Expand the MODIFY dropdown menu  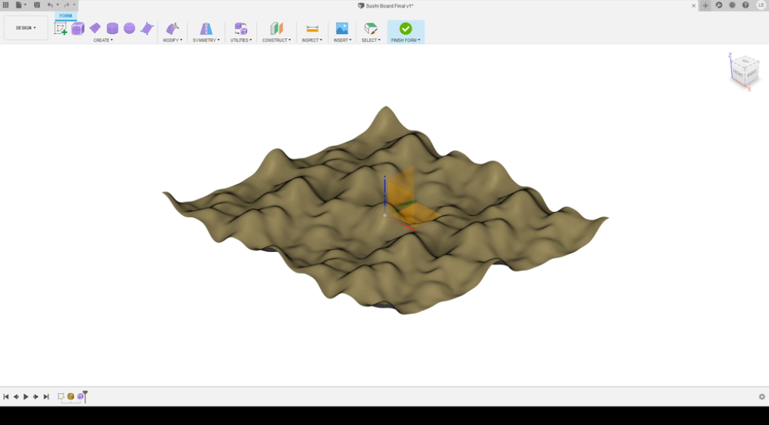173,41
